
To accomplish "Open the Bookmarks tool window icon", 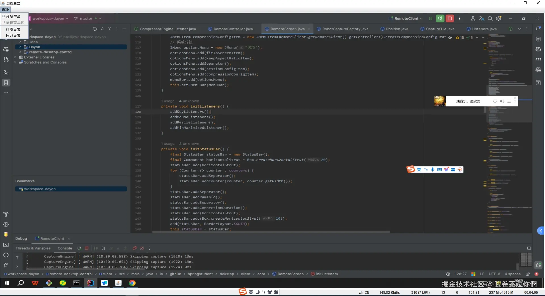I will tap(6, 83).
